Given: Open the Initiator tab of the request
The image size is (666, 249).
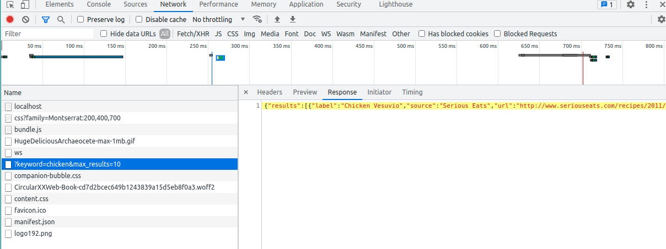Looking at the screenshot, I should [x=379, y=92].
